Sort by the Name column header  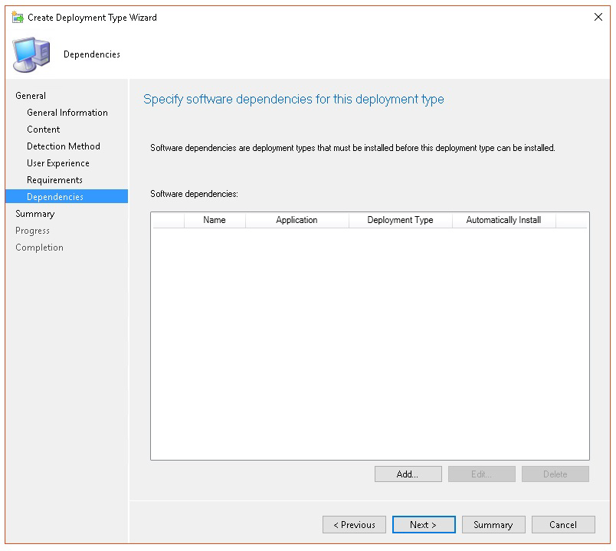coord(215,220)
